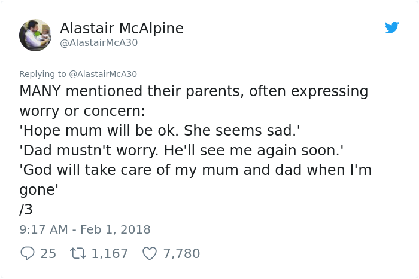This screenshot has height=279, width=419.
Task: Click the quote "Dad mustn't worry"
Action: 181,151
